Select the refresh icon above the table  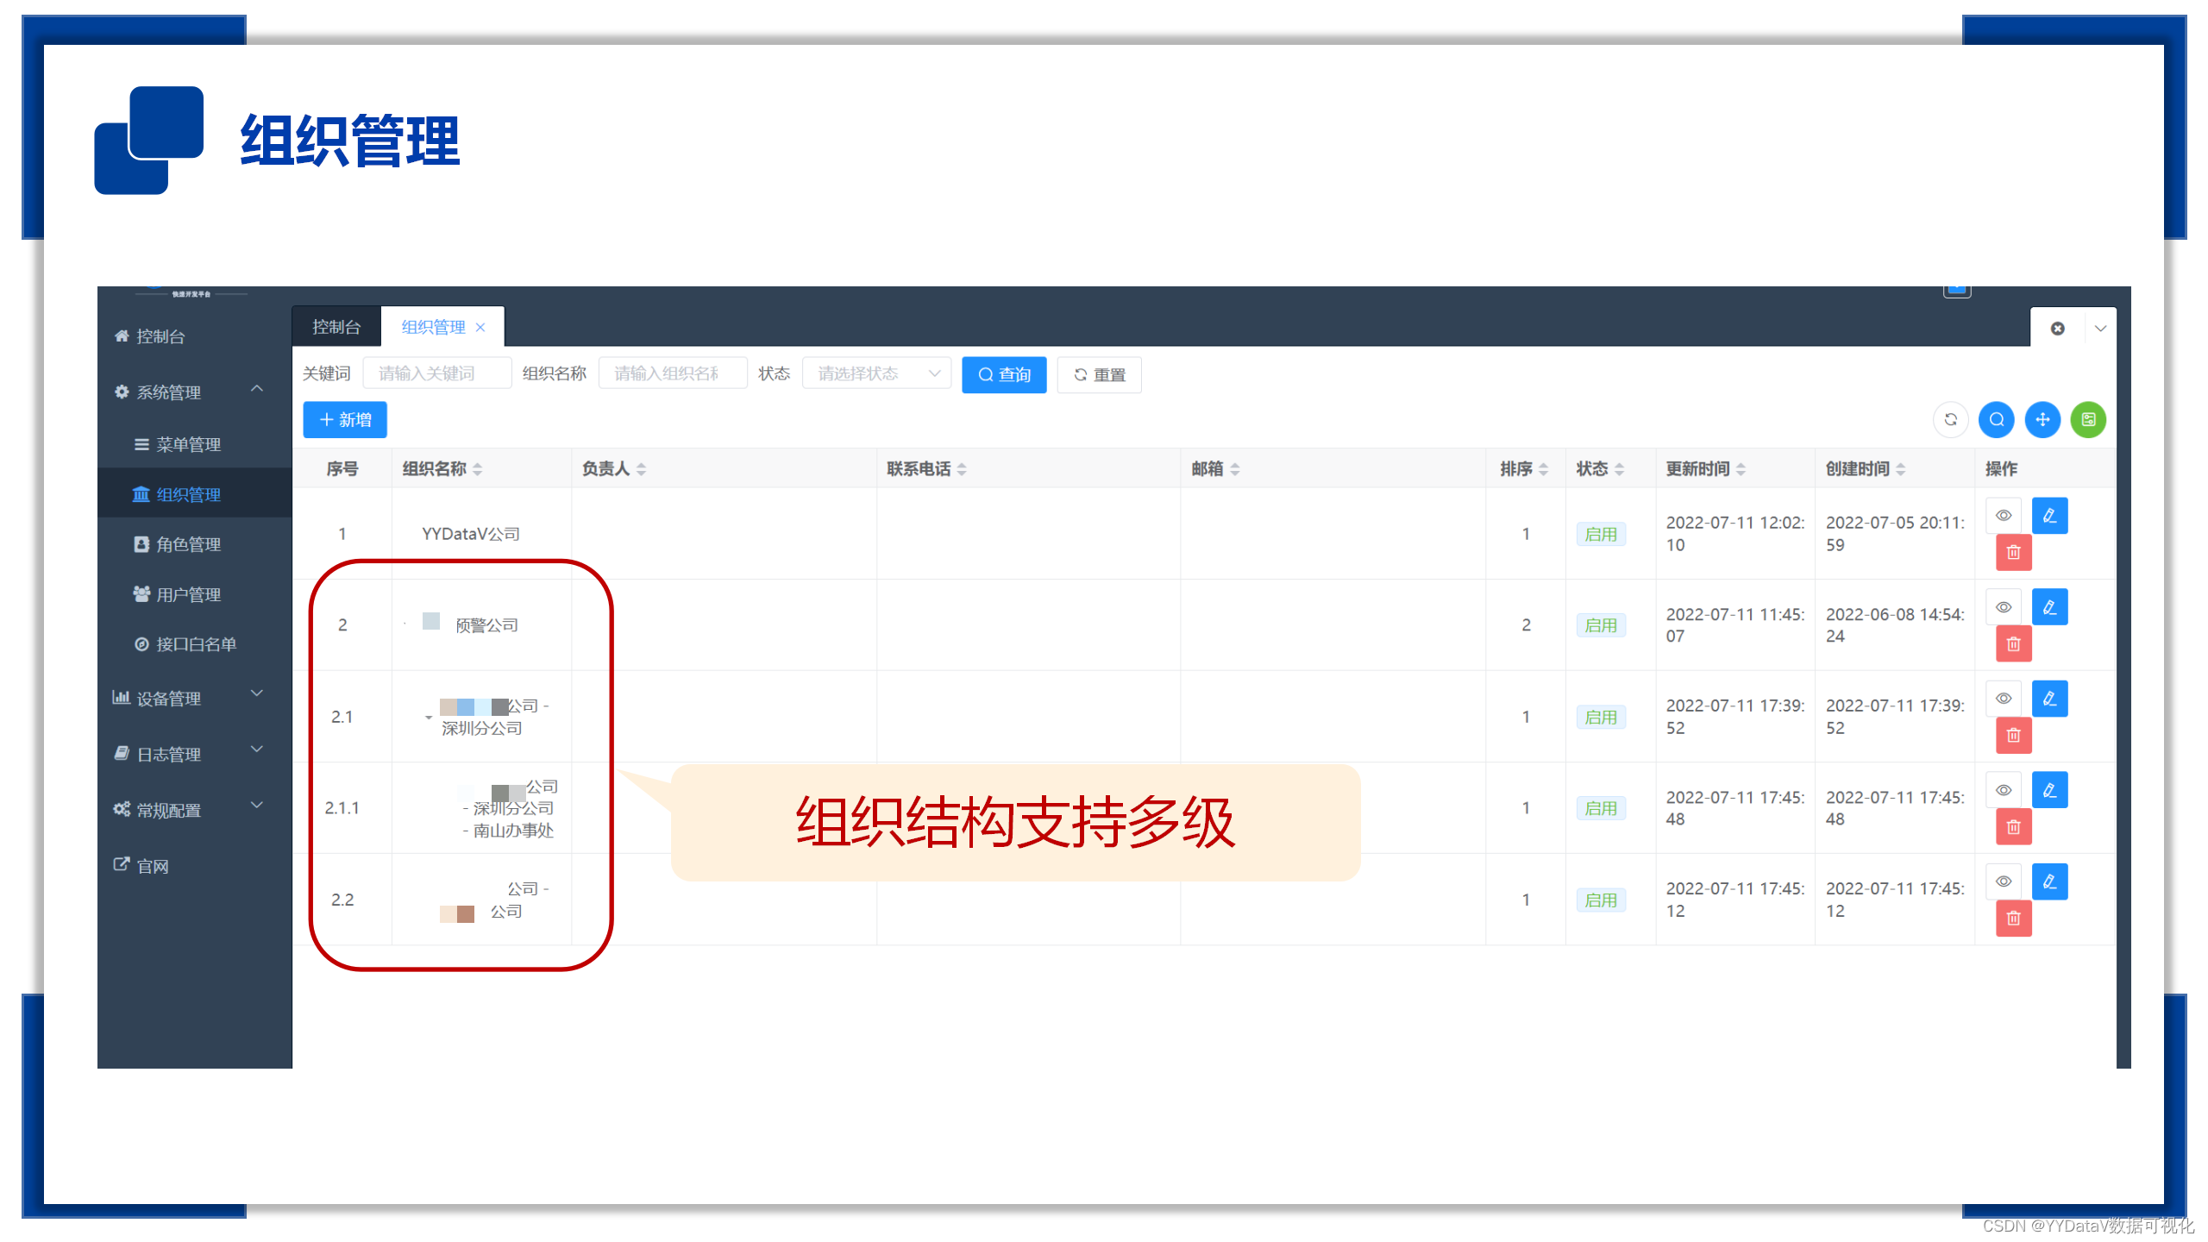click(x=1951, y=420)
